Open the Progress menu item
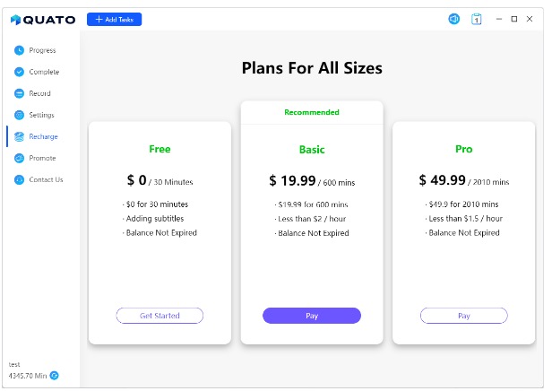Viewport: 552px width, 391px height. click(x=42, y=50)
